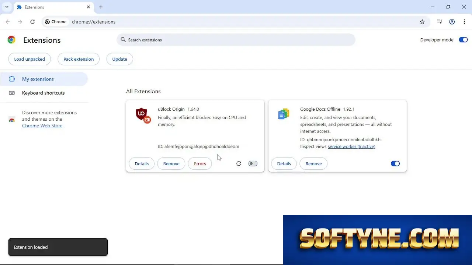Open the media control icon in toolbar
472x265 pixels.
(439, 22)
